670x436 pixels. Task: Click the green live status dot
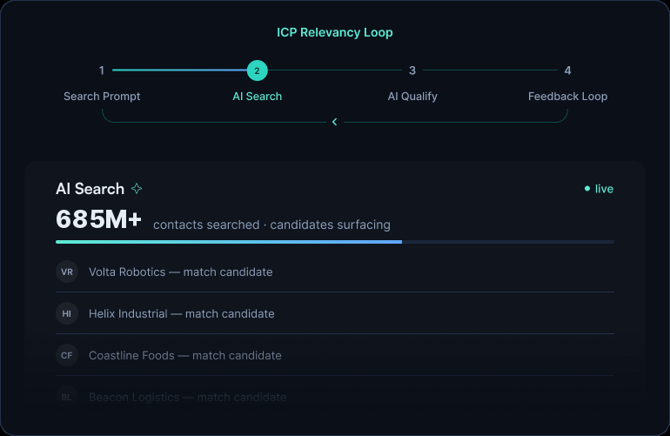[x=587, y=189]
